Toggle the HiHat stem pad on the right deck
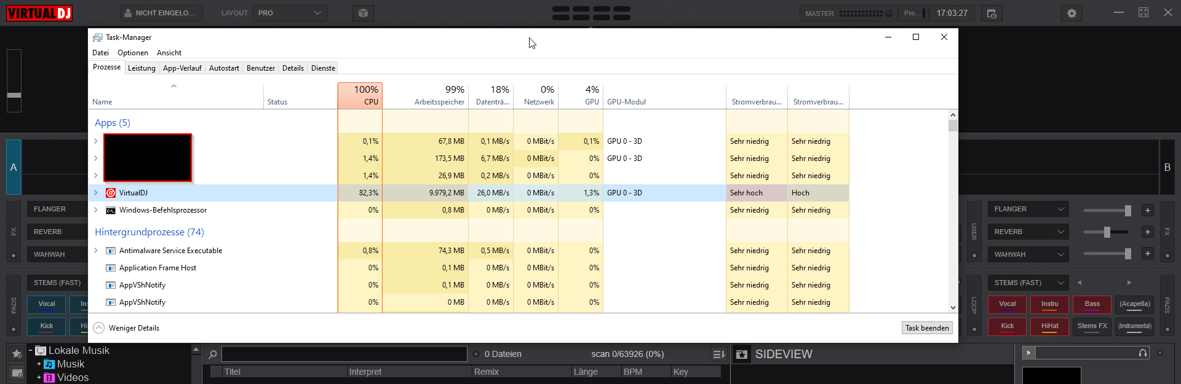 pos(1050,327)
